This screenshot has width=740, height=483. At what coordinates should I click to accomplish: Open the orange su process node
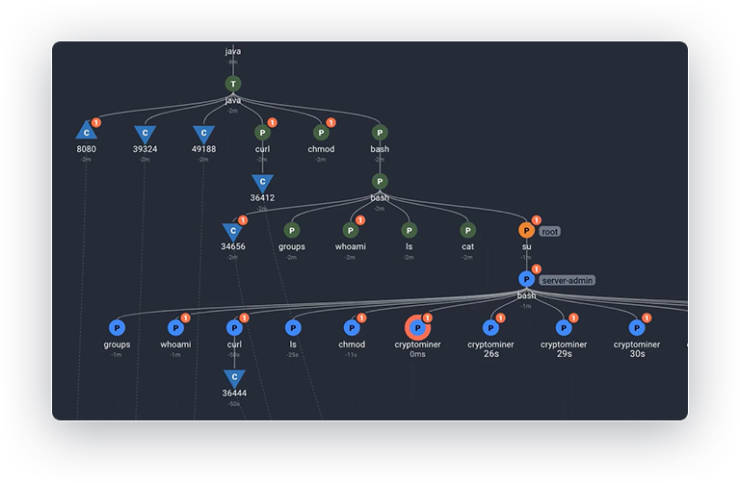[526, 231]
